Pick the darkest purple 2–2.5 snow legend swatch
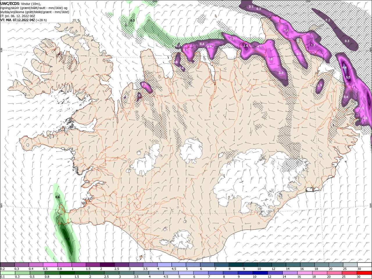 coord(107,265)
